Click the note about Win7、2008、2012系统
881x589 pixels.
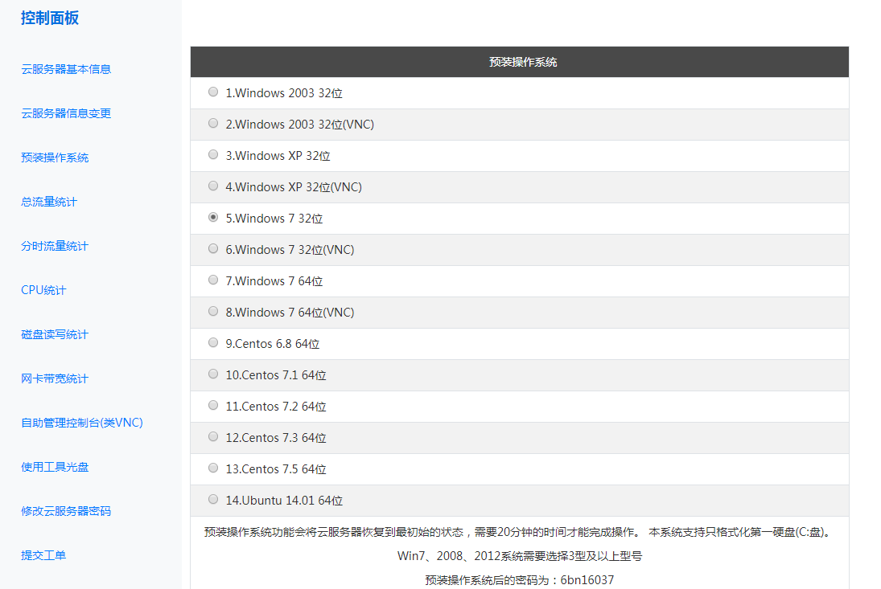pos(520,556)
